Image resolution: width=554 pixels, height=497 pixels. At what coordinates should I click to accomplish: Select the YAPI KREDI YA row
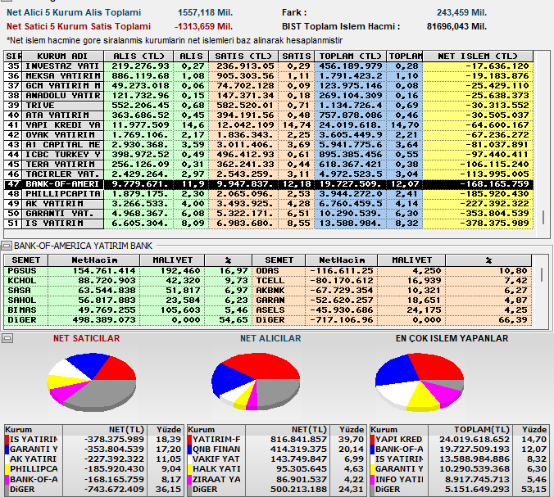click(269, 125)
